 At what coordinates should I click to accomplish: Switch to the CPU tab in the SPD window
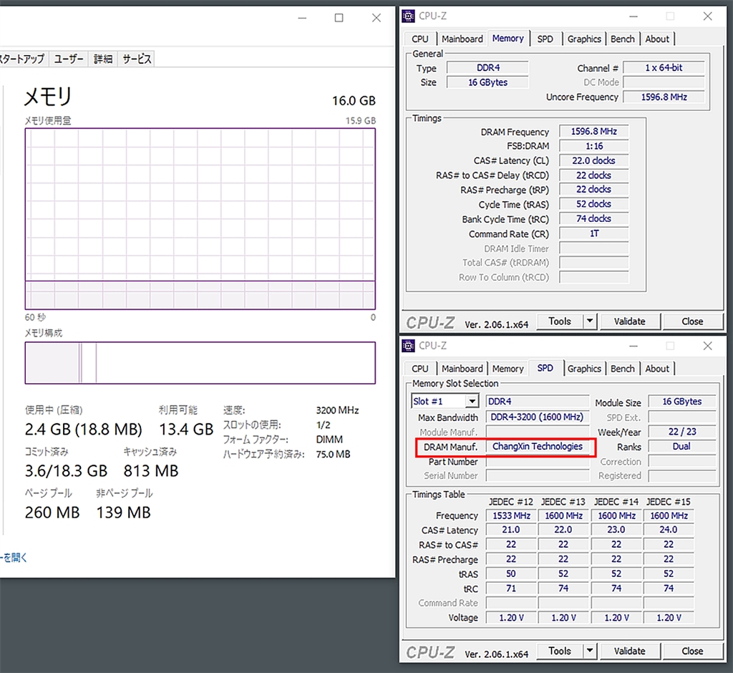click(x=419, y=369)
